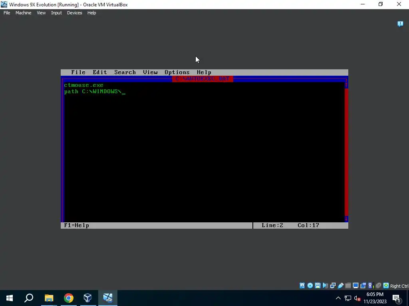Click the editor scrollbar up arrow
The height and width of the screenshot is (306, 409).
click(x=346, y=85)
